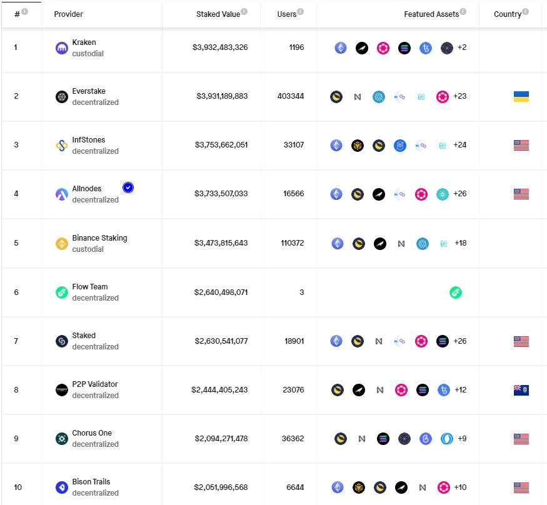Click the info icon beside Users header
The image size is (547, 505).
[x=301, y=12]
